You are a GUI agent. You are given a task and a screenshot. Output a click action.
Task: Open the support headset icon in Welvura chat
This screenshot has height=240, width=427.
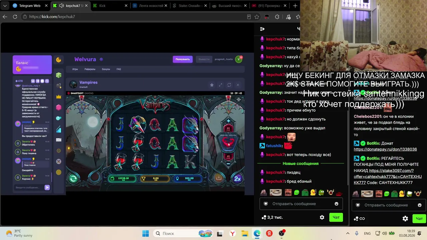(x=47, y=81)
